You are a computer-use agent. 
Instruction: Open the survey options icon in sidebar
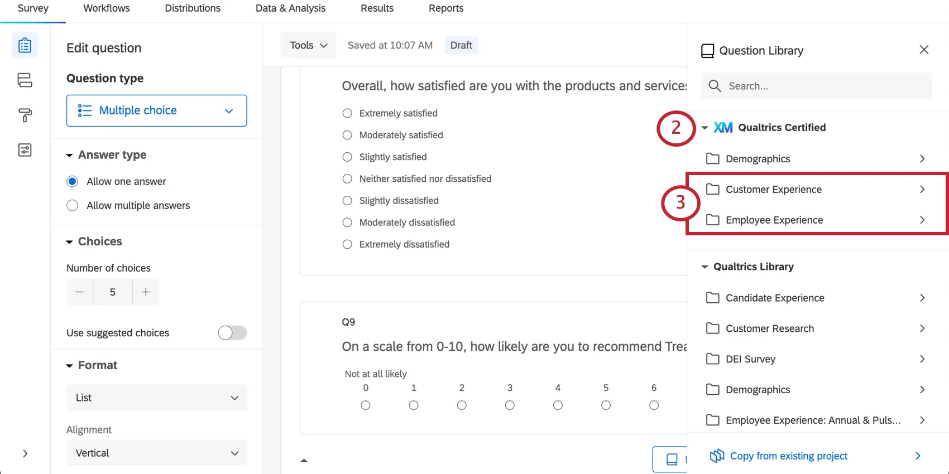(25, 150)
